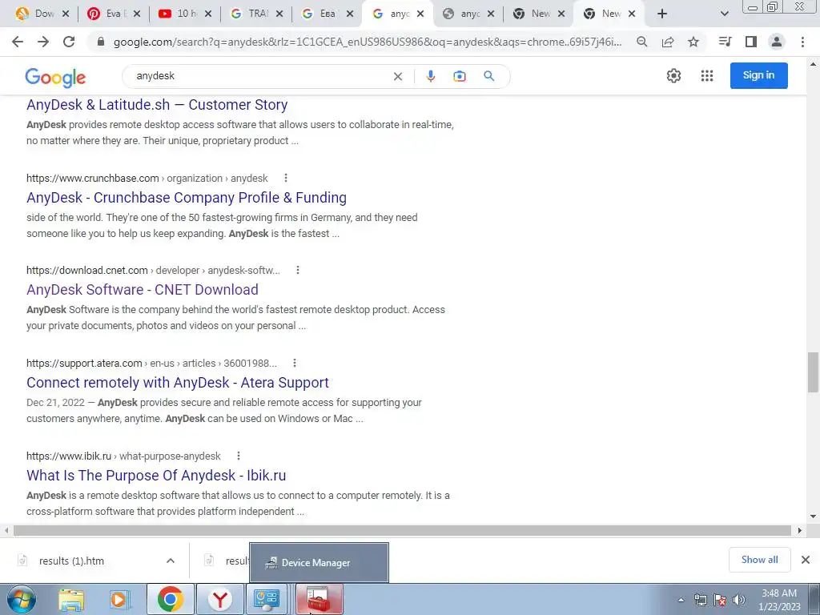Open a new browser tab
The image size is (820, 615).
(662, 14)
